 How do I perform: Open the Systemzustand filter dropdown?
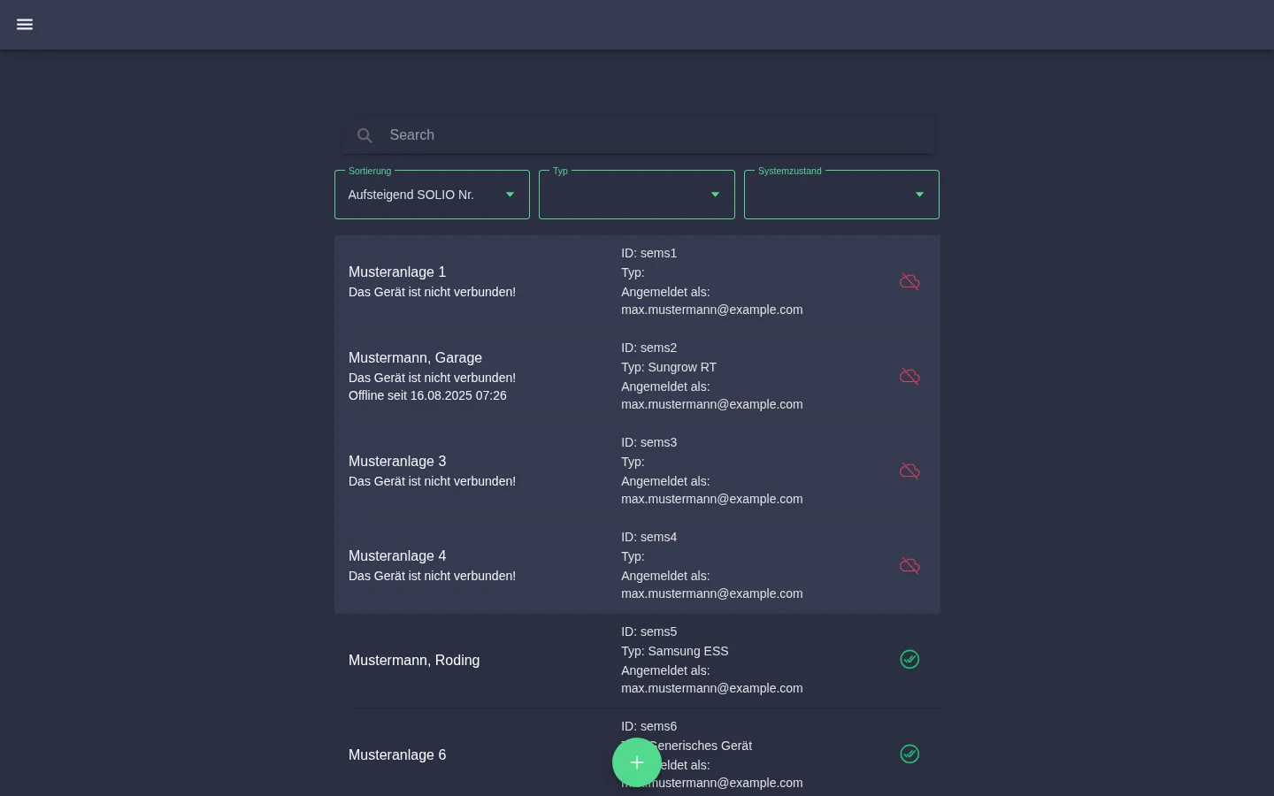[x=841, y=195]
